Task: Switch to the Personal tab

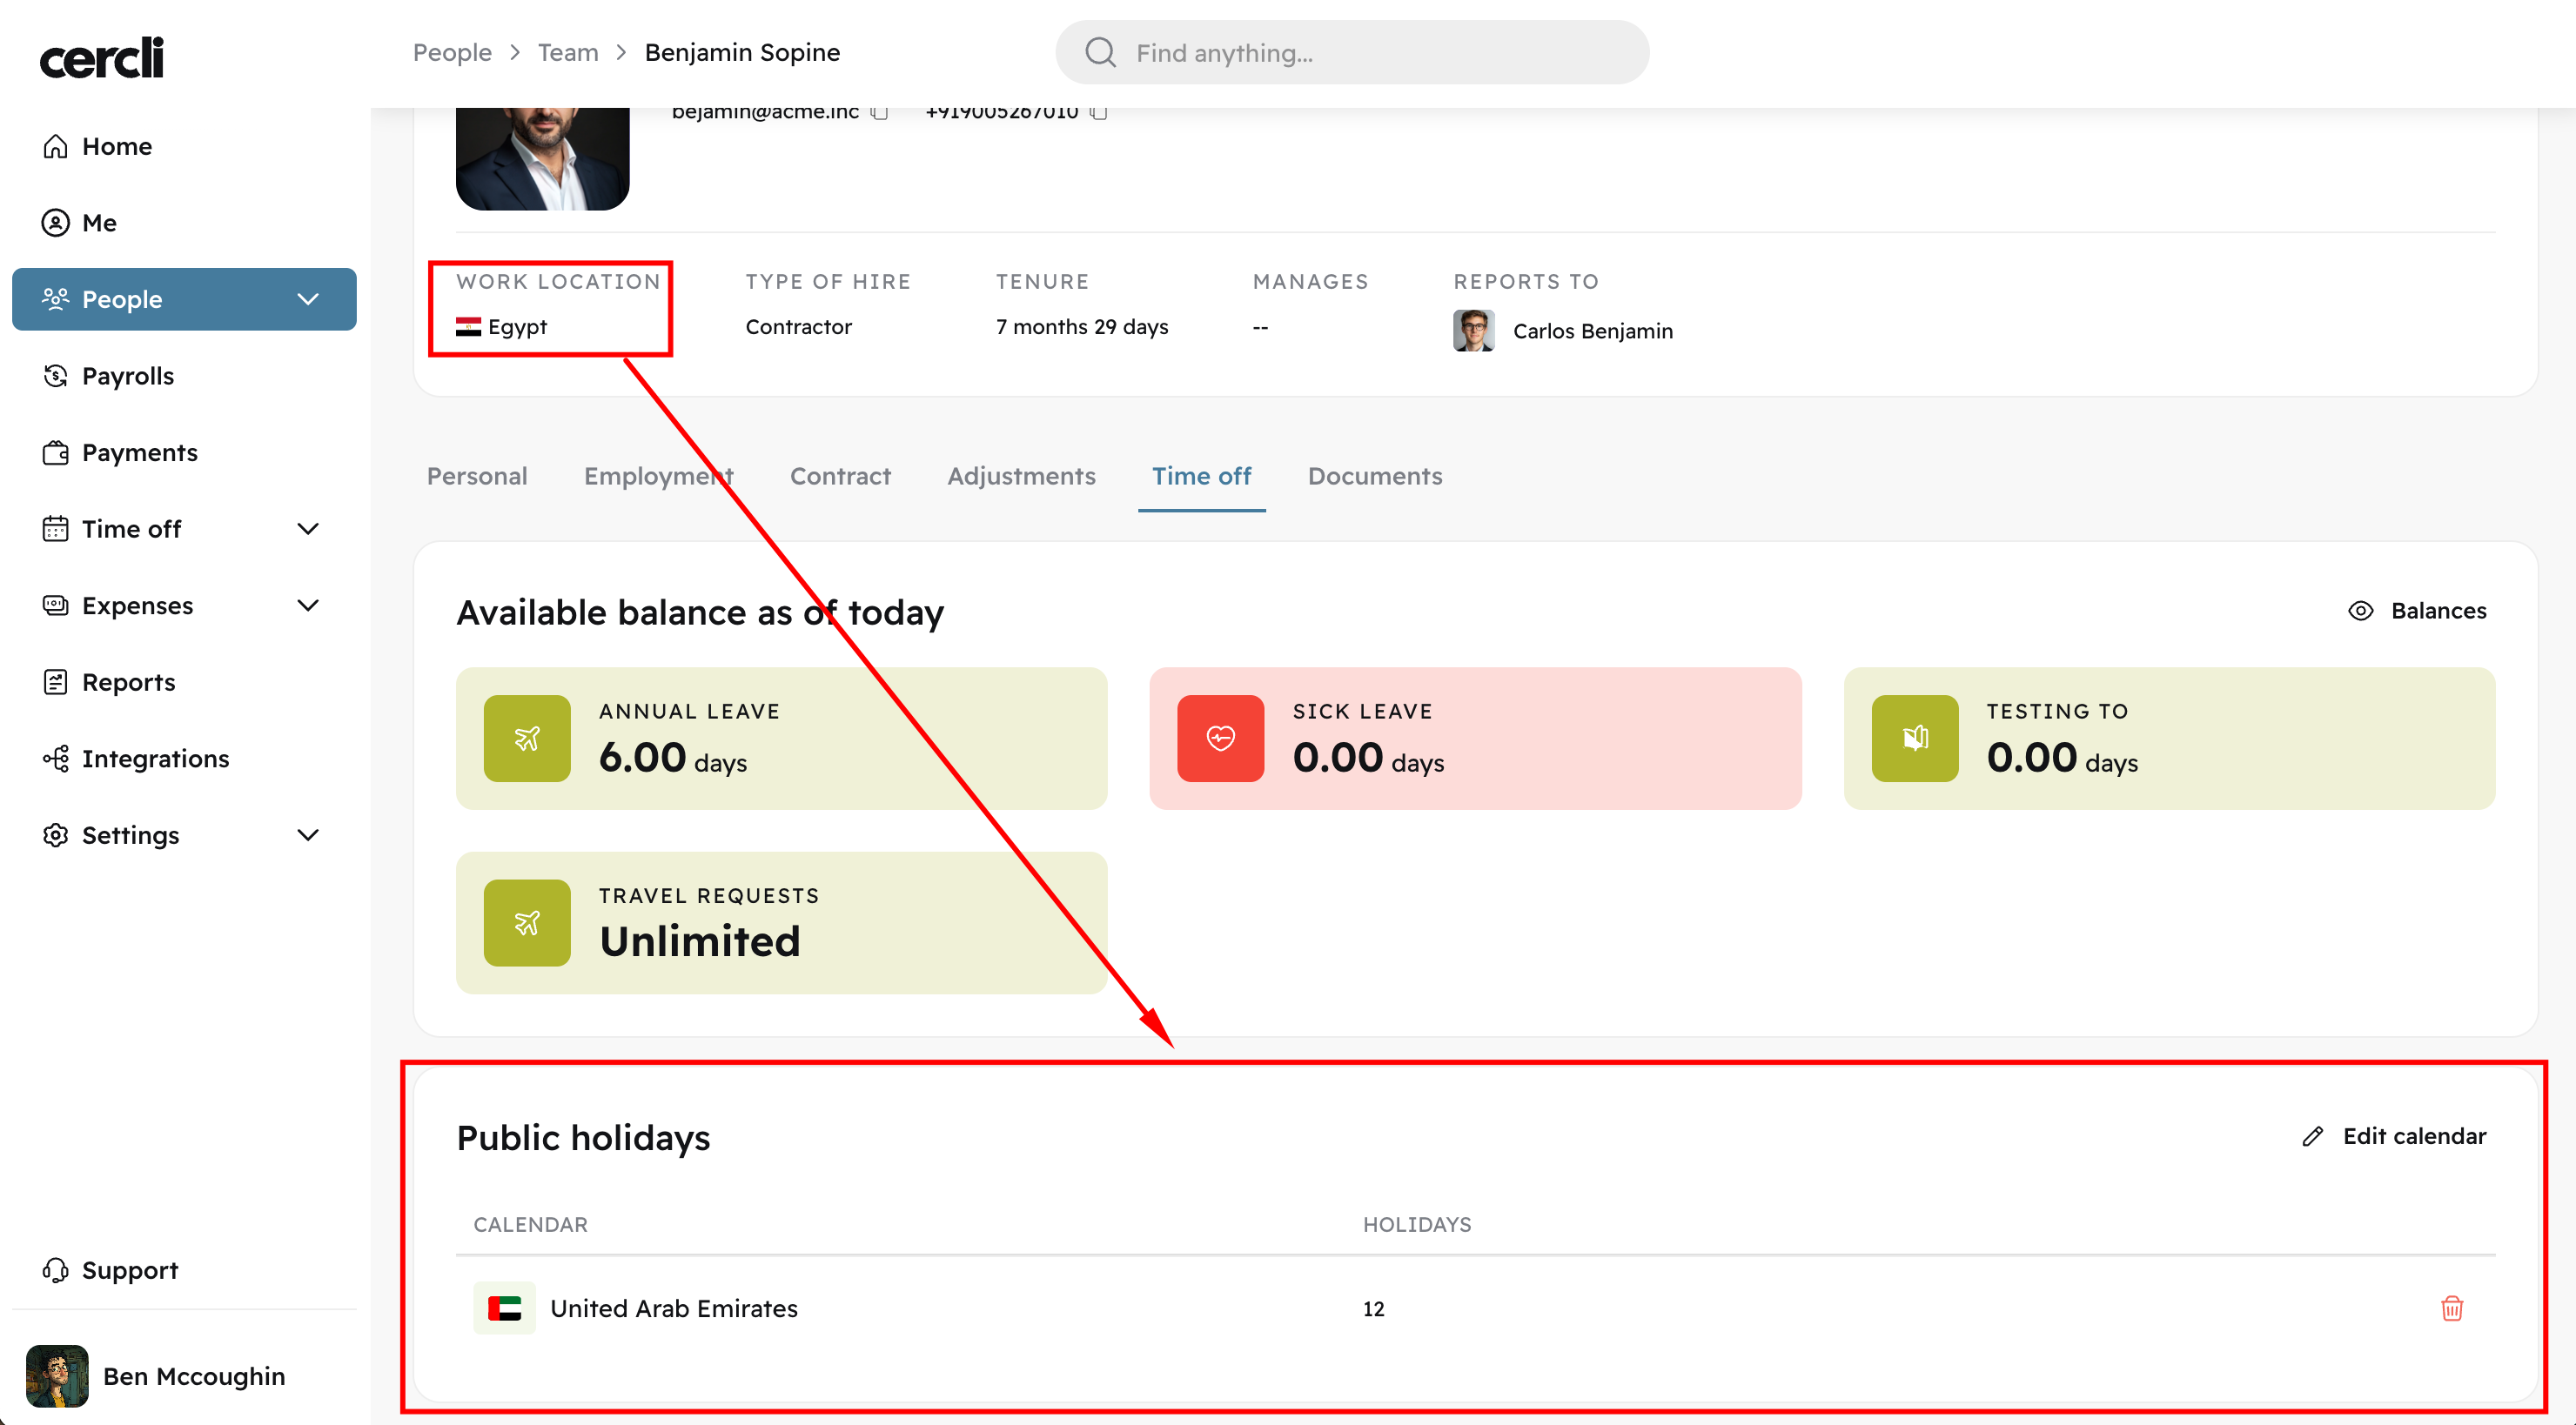Action: [477, 476]
